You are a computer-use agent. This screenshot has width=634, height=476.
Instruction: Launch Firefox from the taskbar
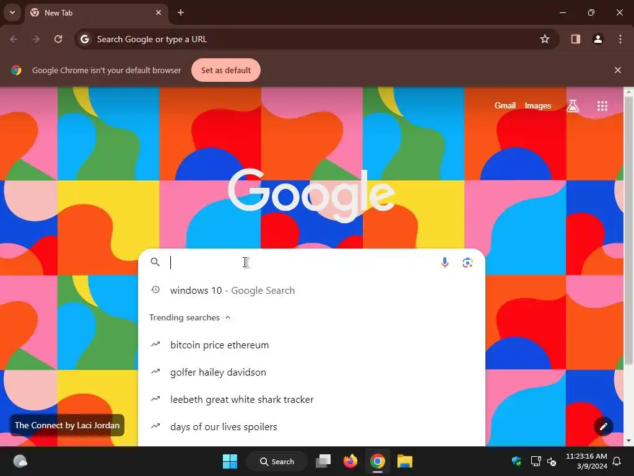[x=350, y=461]
